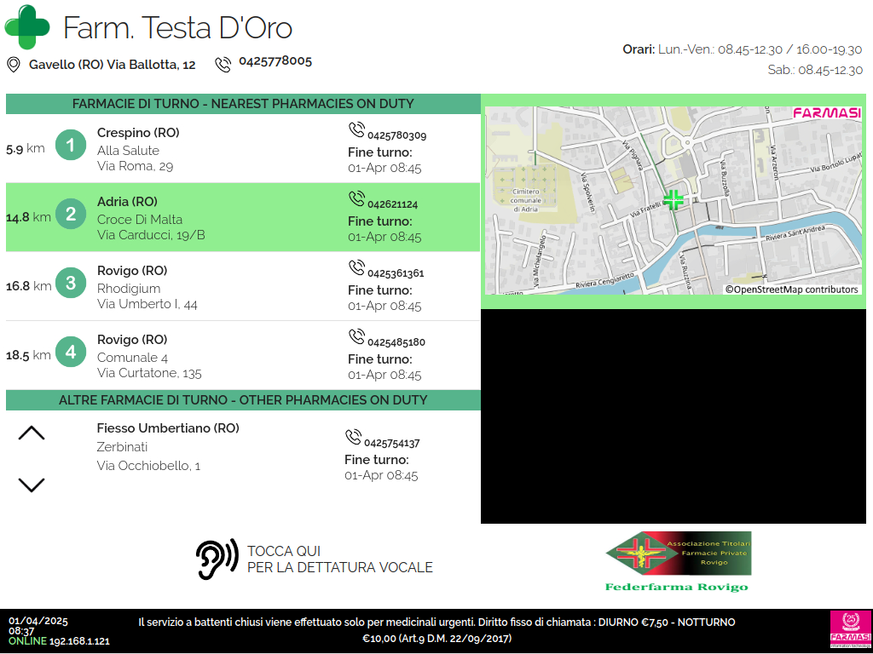The height and width of the screenshot is (654, 873).
Task: Tap 'Tocca qui per la dettatura vocale'
Action: [x=339, y=559]
